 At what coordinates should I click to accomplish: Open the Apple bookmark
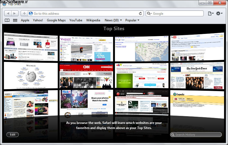tap(25, 20)
